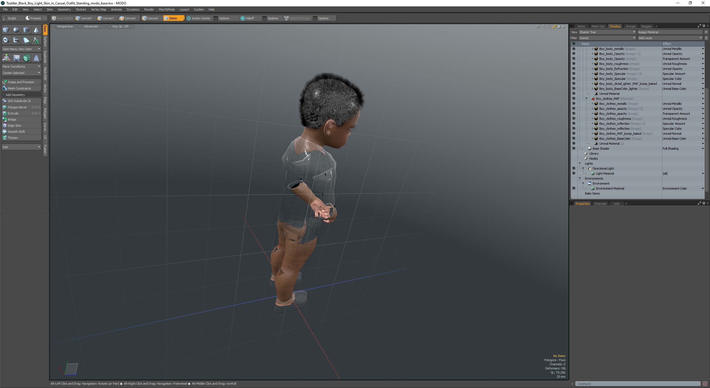The width and height of the screenshot is (710, 388).
Task: Toggle visibility of Boy_body_roughness layer
Action: [574, 64]
